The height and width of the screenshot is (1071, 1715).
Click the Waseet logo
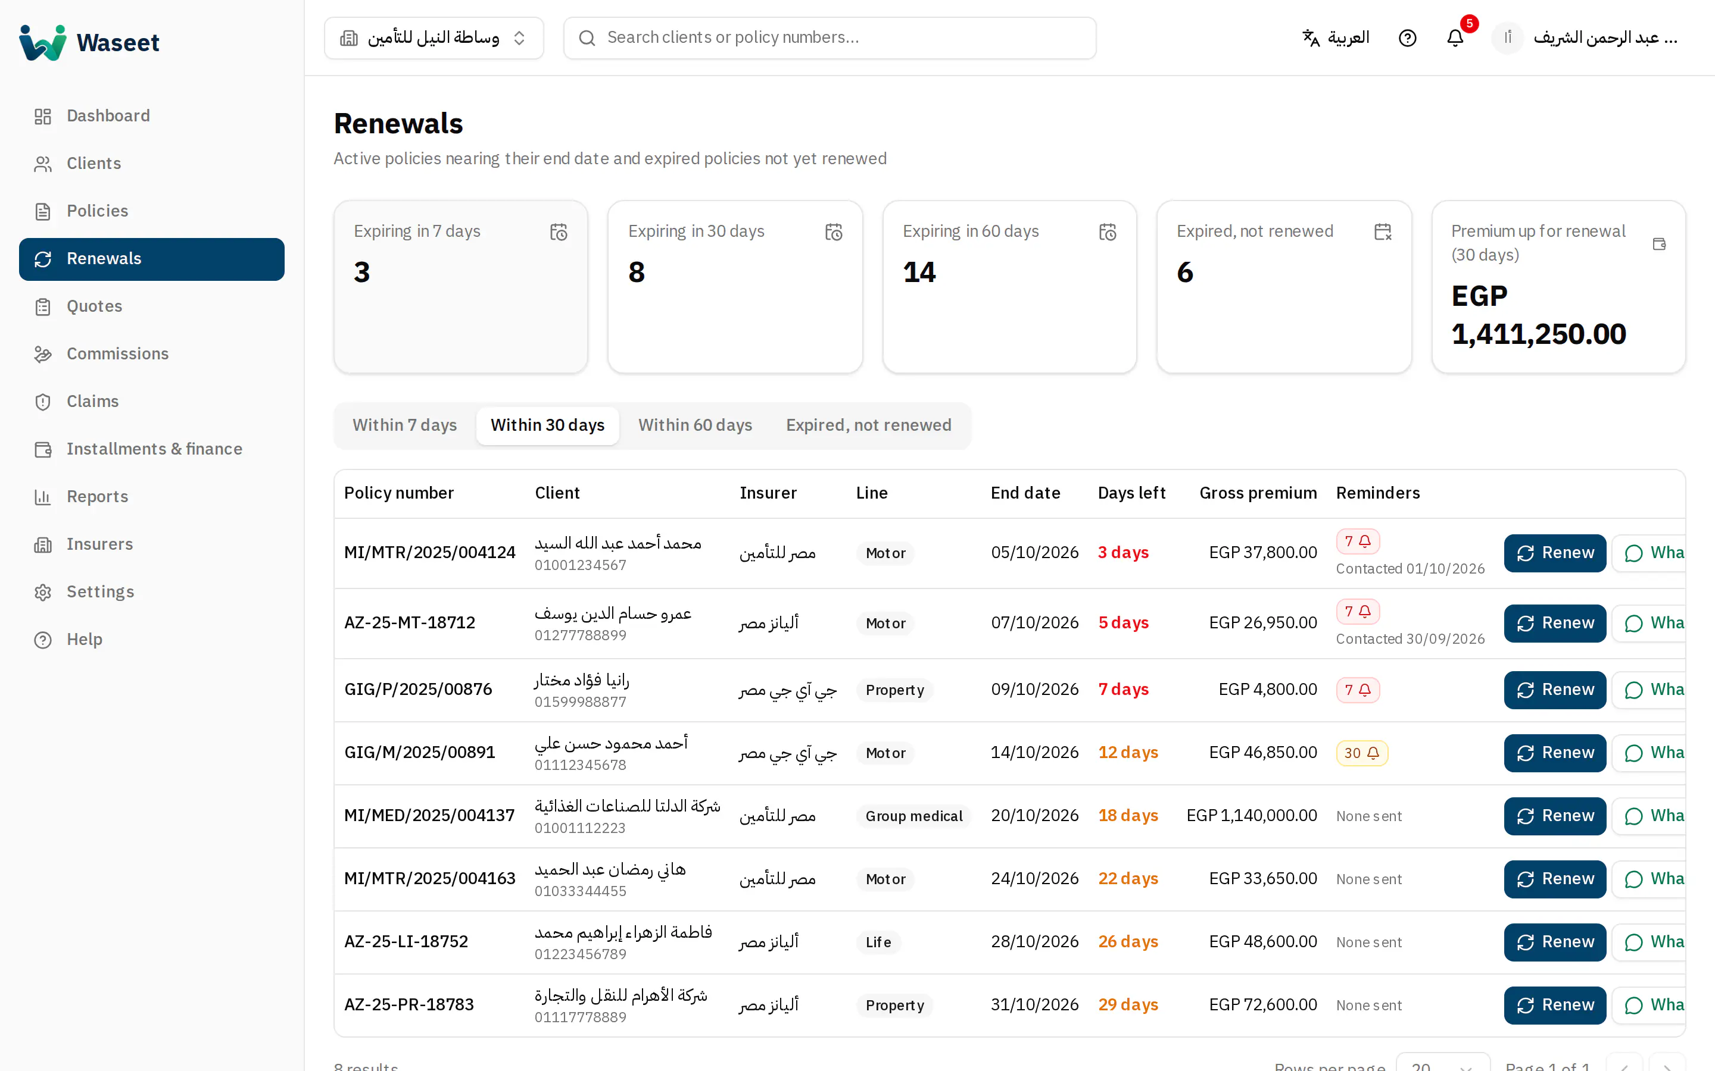(x=89, y=42)
